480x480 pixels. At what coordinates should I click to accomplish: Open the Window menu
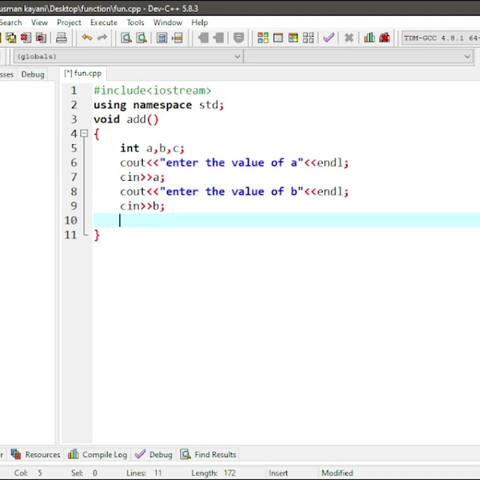[x=168, y=23]
